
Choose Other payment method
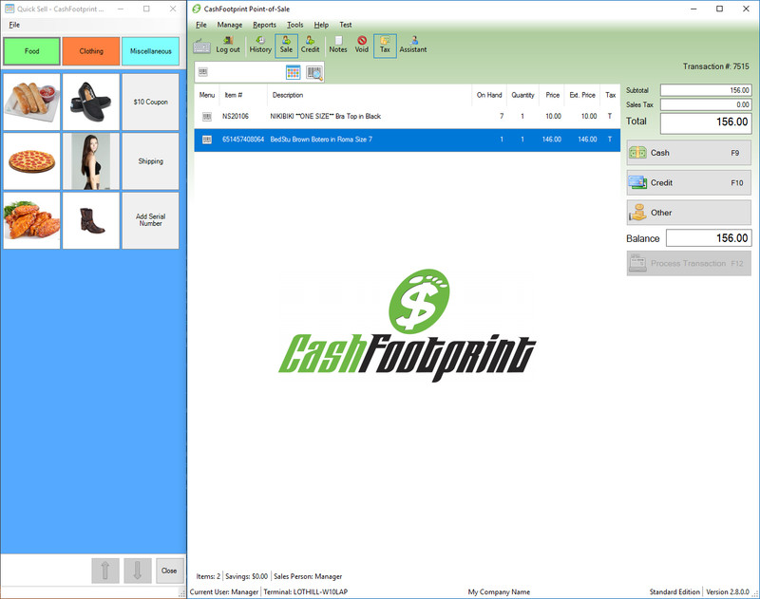[689, 213]
